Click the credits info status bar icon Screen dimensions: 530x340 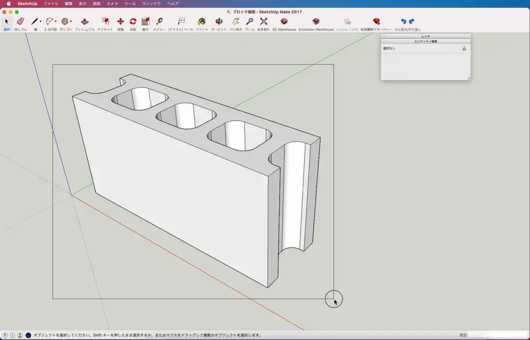12,335
